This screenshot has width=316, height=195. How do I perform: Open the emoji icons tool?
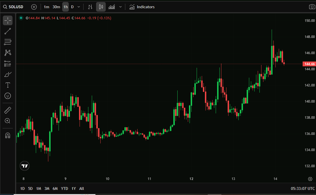pyautogui.click(x=8, y=96)
